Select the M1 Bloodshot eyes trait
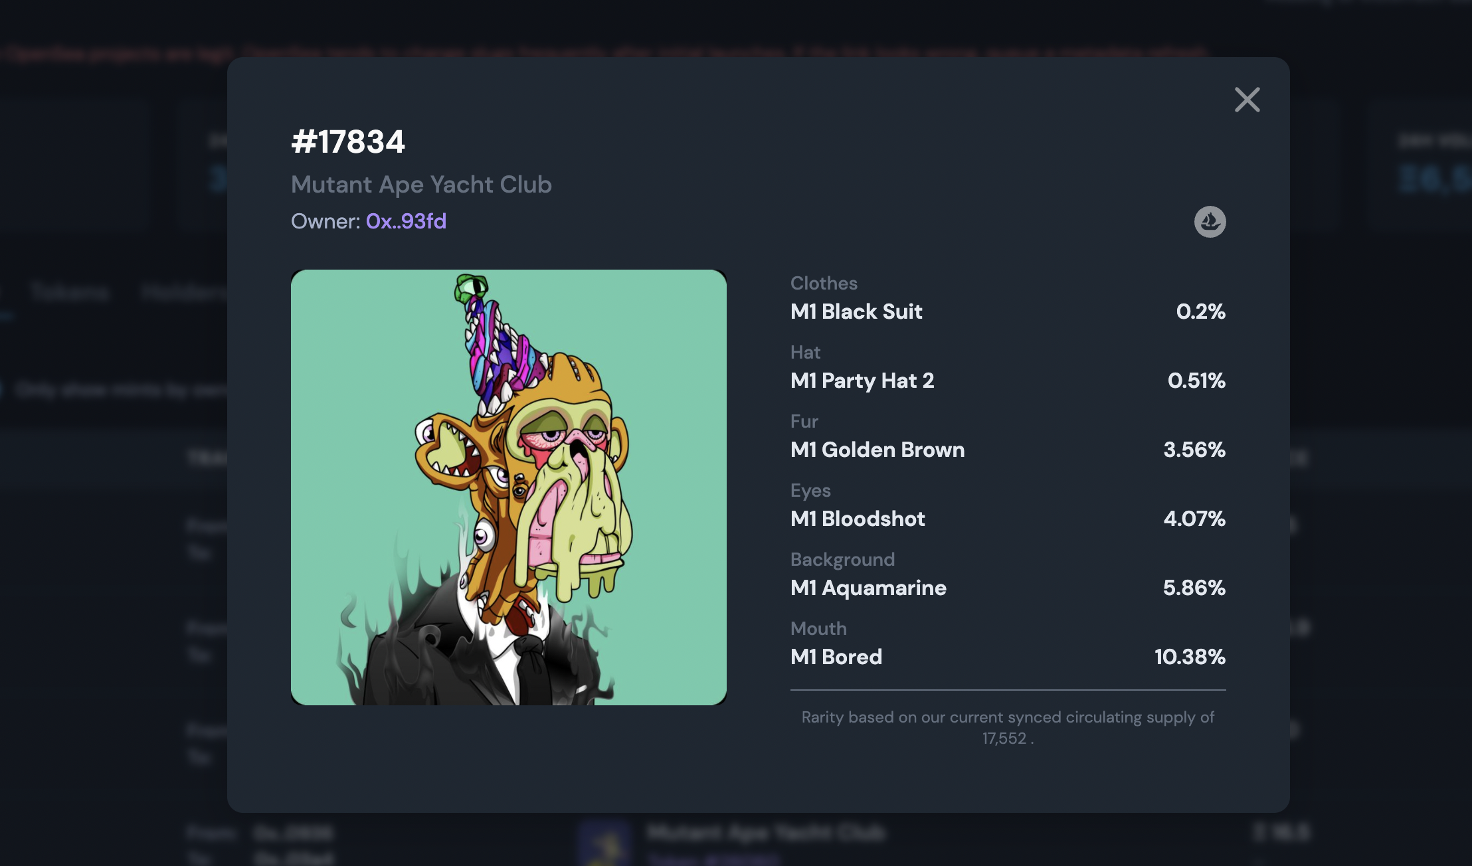Viewport: 1472px width, 866px height. (858, 519)
